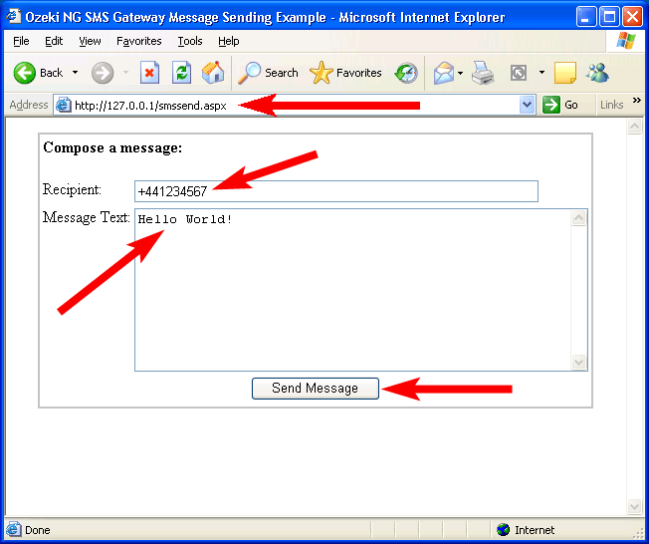
Task: Click the IE page icon in the status bar
Action: (x=13, y=530)
